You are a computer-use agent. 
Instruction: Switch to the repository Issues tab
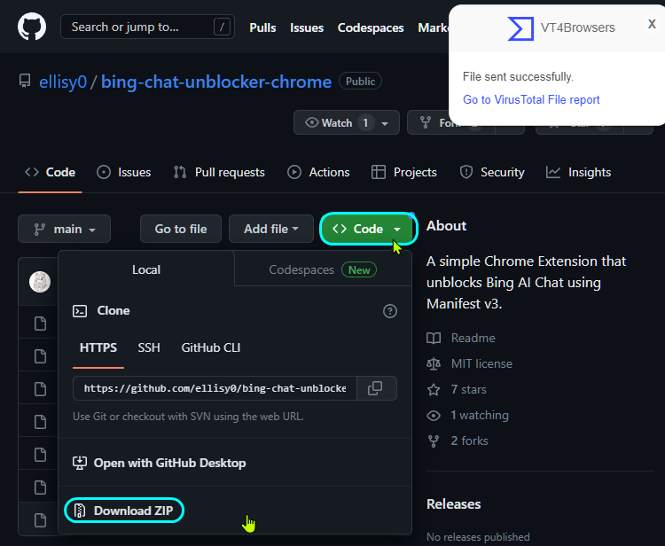123,172
